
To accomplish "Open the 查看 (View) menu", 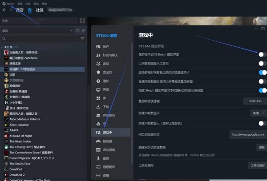I will coord(20,4).
